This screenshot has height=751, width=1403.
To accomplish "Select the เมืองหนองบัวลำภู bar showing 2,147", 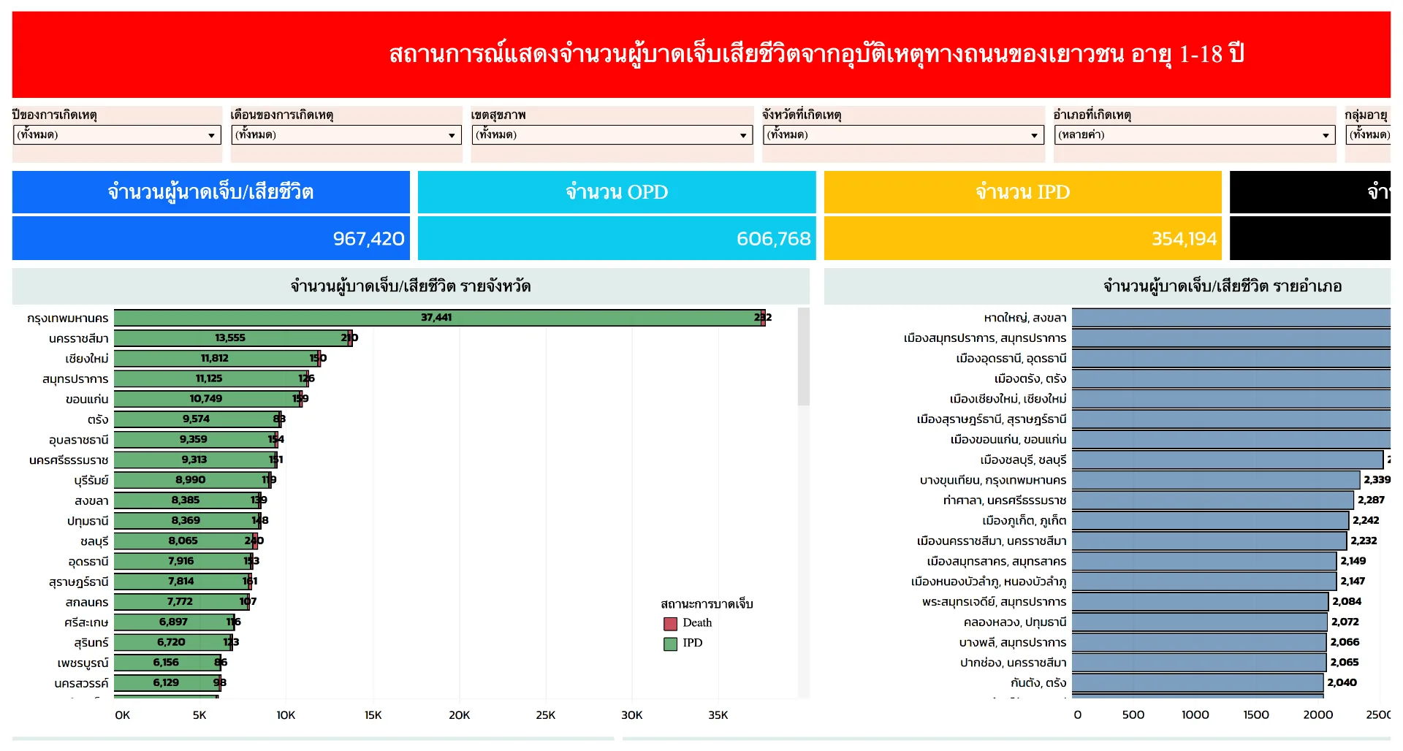I will point(1204,582).
